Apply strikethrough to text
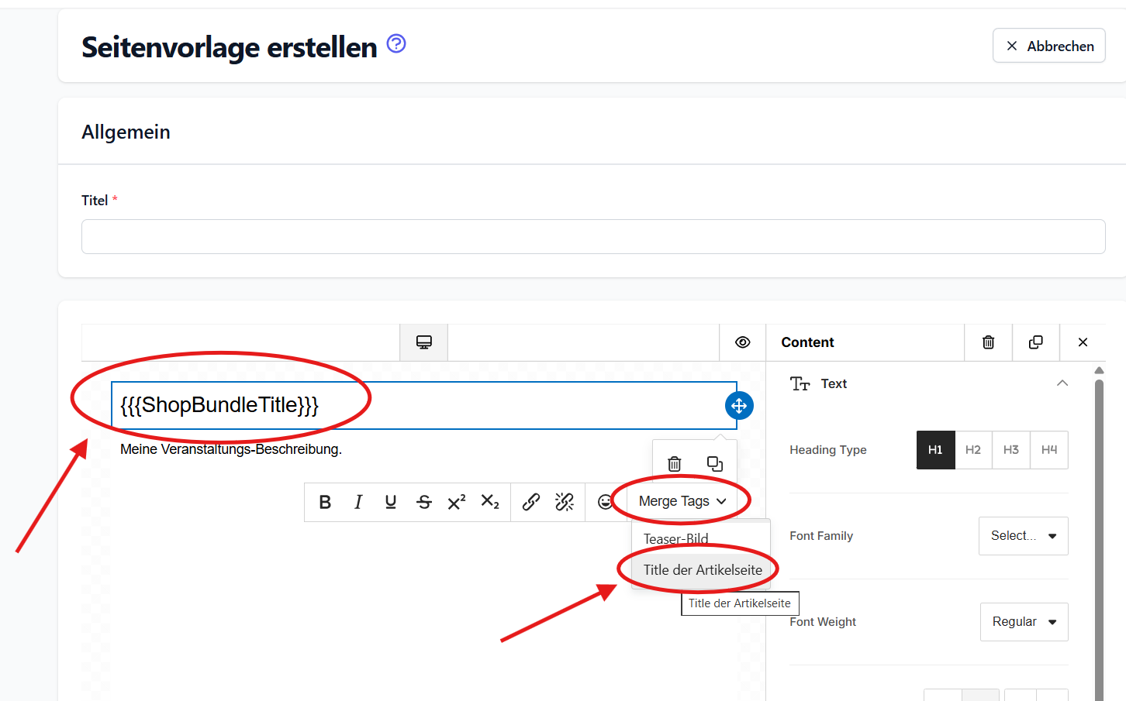This screenshot has height=701, width=1126. (424, 502)
